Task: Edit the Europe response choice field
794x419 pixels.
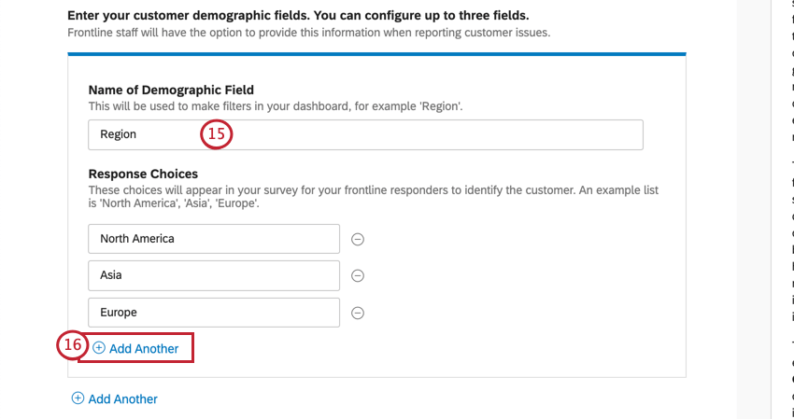Action: coord(213,313)
